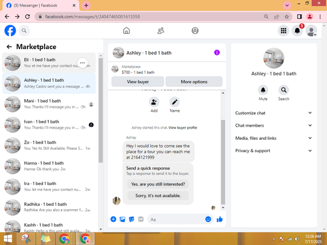This screenshot has height=245, width=327.
Task: Click into the Aa message input field
Action: tap(176, 220)
